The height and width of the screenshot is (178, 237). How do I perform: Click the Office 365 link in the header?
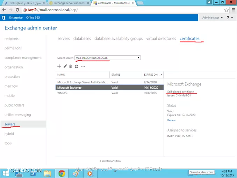coord(33,18)
